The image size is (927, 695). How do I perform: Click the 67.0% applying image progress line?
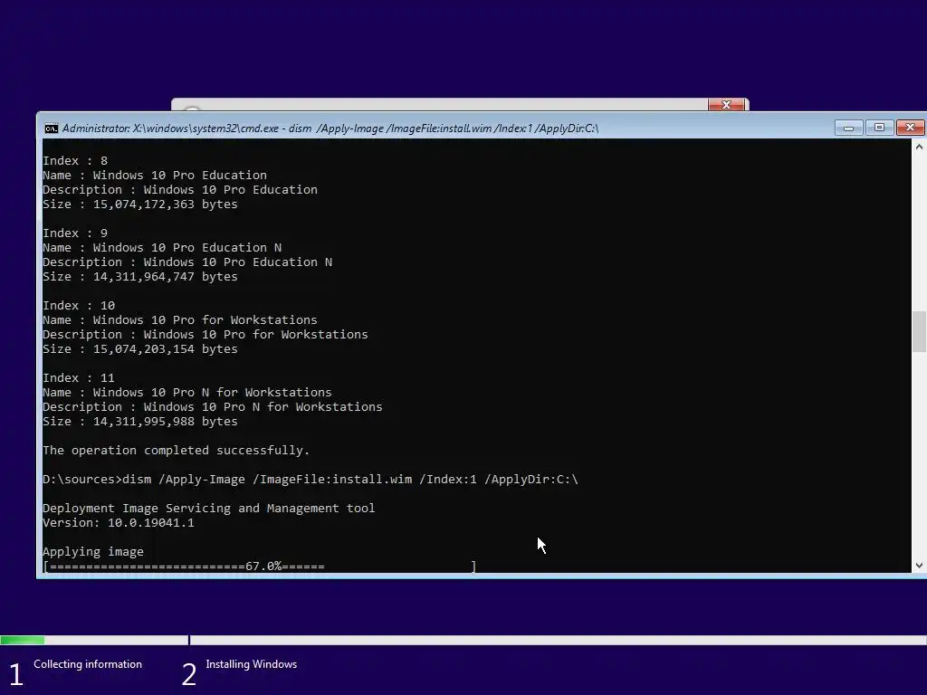260,566
